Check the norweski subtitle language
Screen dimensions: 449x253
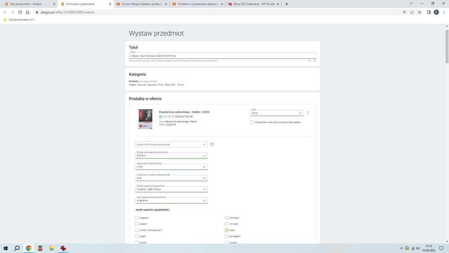[x=227, y=224]
